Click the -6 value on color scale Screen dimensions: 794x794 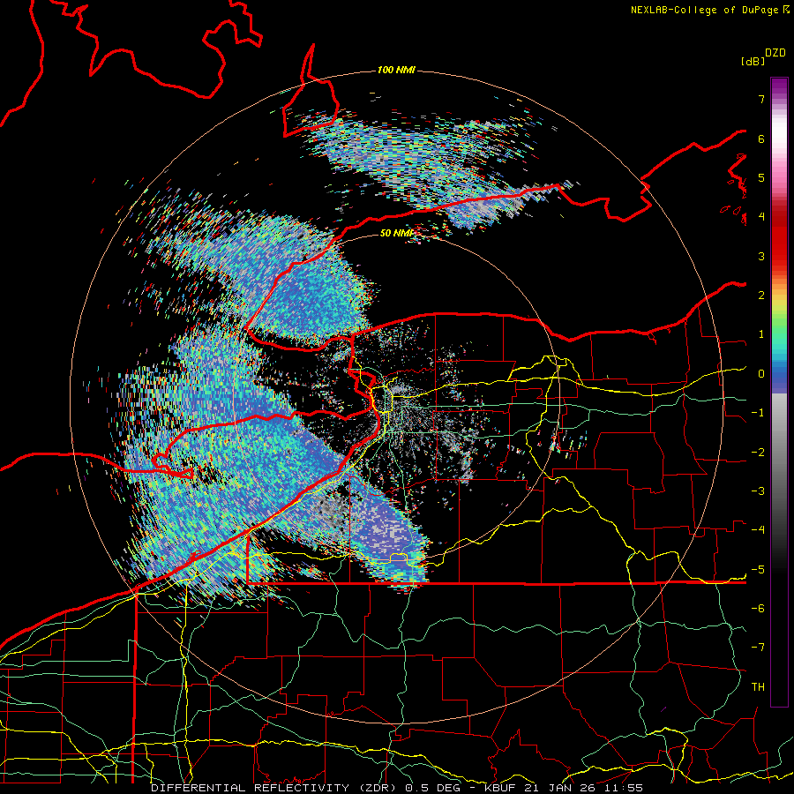pyautogui.click(x=758, y=608)
